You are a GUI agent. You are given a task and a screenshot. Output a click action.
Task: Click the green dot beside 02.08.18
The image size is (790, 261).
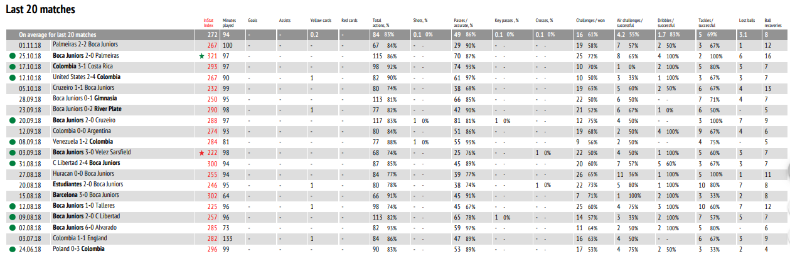(x=12, y=227)
